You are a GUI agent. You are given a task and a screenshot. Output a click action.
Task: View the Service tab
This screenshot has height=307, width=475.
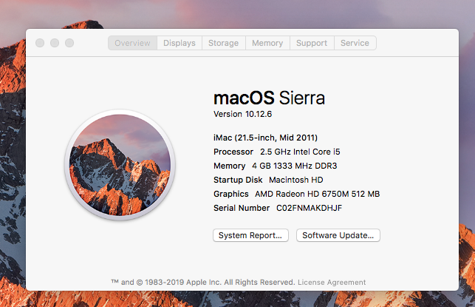pos(355,43)
